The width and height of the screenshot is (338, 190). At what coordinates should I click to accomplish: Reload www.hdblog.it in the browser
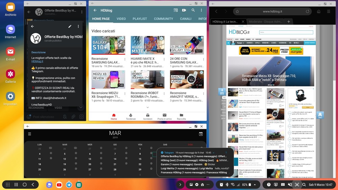pyautogui.click(x=307, y=11)
